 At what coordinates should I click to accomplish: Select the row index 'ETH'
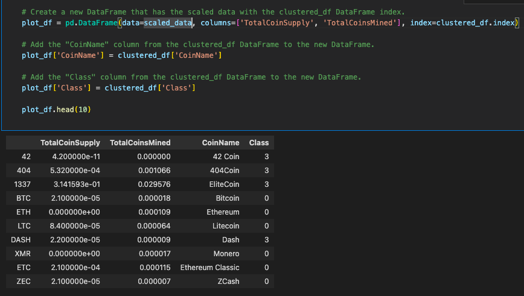[24, 212]
